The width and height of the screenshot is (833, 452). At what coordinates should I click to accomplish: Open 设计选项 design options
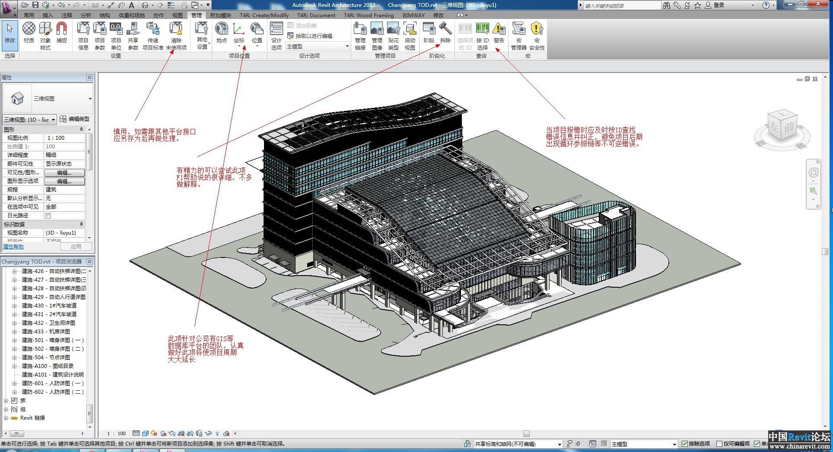(x=277, y=36)
